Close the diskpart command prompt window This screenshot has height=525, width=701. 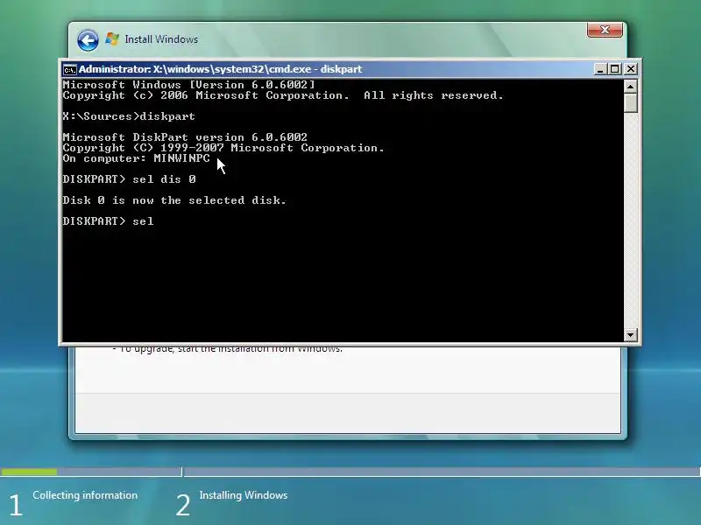[630, 69]
